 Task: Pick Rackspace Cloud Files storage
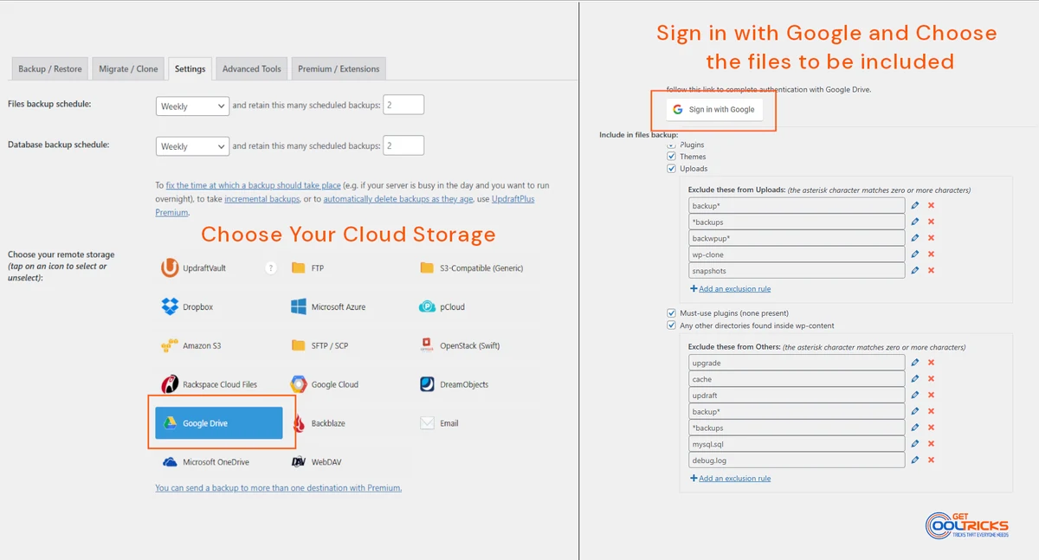(209, 384)
